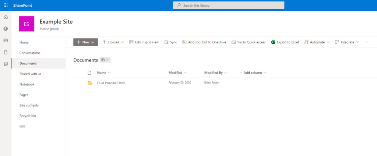Click Pin to Quick access label
The width and height of the screenshot is (377, 156).
pyautogui.click(x=251, y=42)
